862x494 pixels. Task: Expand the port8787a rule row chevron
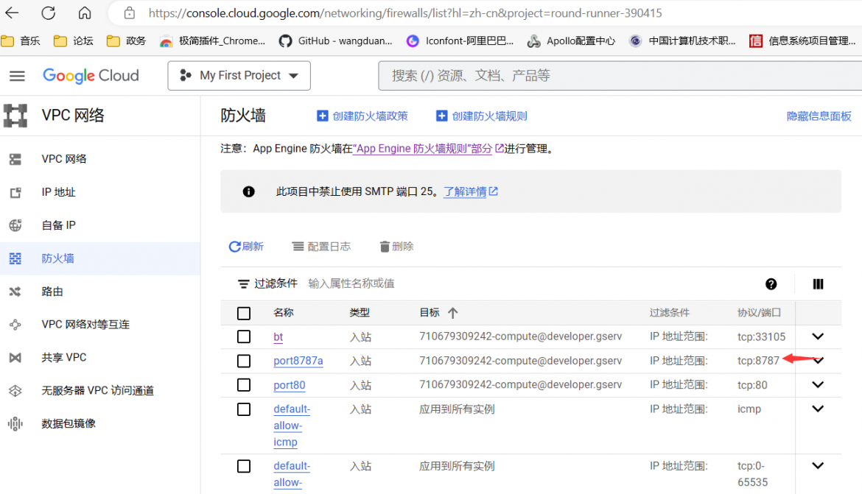pyautogui.click(x=818, y=361)
